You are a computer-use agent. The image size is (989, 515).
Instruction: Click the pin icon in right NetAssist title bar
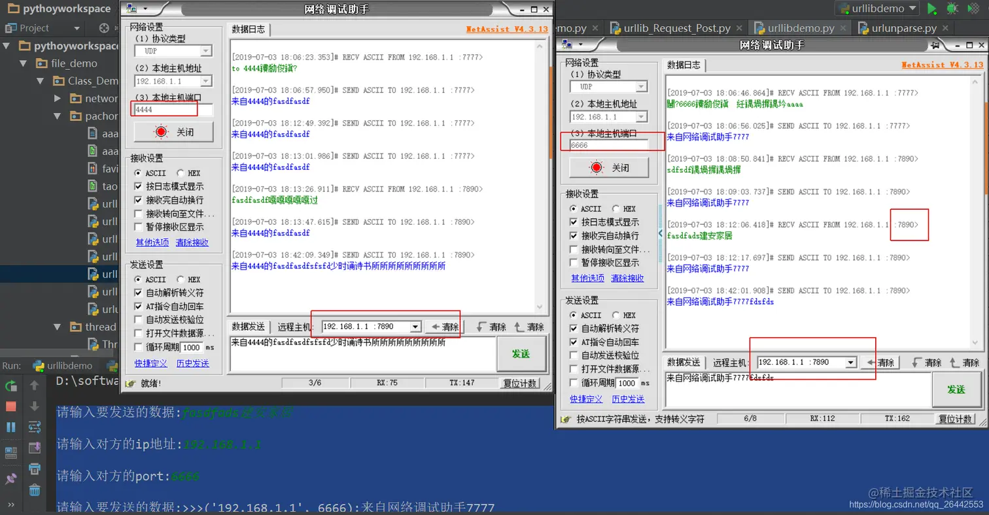coord(935,45)
